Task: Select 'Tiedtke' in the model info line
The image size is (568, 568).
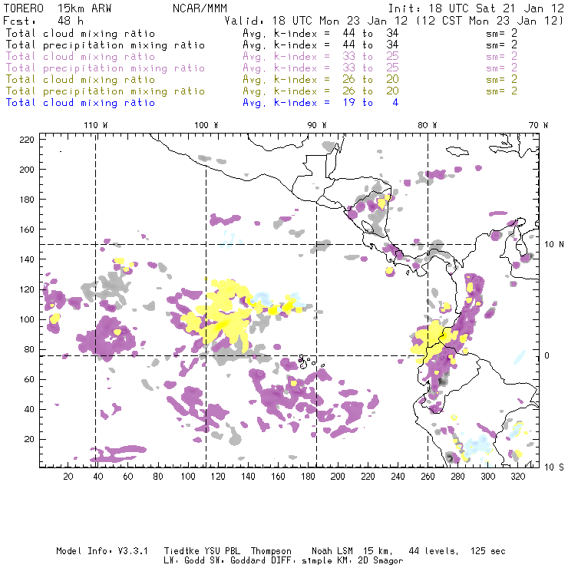Action: coord(181,551)
